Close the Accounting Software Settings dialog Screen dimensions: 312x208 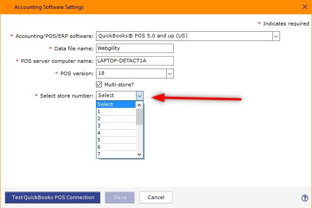click(304, 7)
